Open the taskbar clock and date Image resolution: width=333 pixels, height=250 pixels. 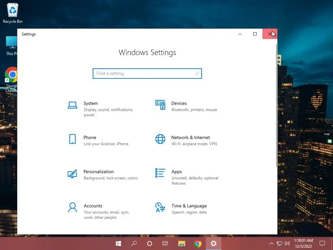click(303, 243)
